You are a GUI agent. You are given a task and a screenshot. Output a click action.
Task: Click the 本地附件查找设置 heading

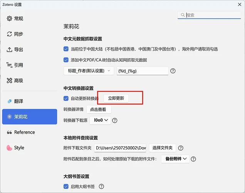click(81, 138)
